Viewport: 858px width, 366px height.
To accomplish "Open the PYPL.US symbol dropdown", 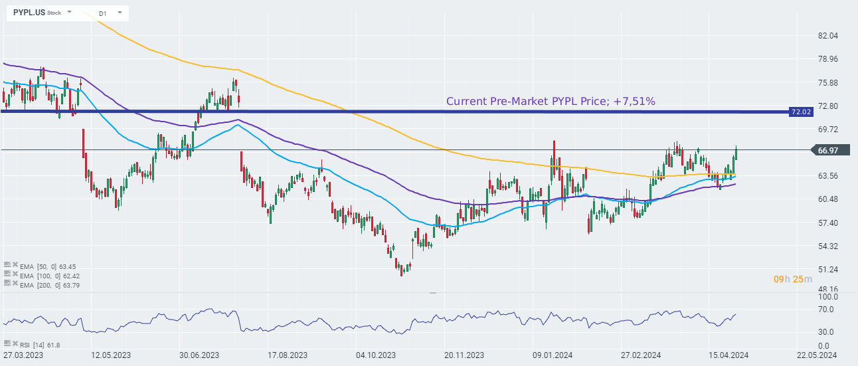I will 69,13.
